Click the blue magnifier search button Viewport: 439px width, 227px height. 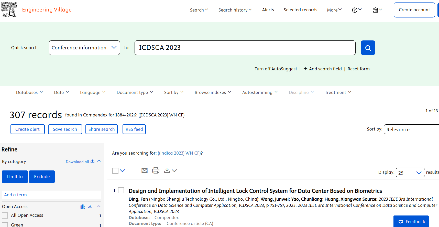[368, 48]
